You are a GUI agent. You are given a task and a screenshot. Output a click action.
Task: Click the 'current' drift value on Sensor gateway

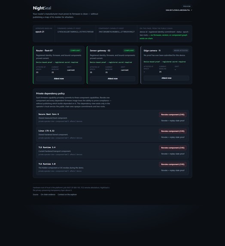coord(125,70)
